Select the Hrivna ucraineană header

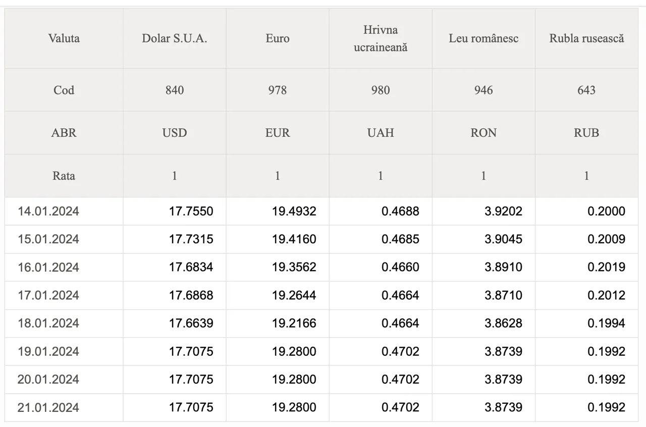(381, 38)
